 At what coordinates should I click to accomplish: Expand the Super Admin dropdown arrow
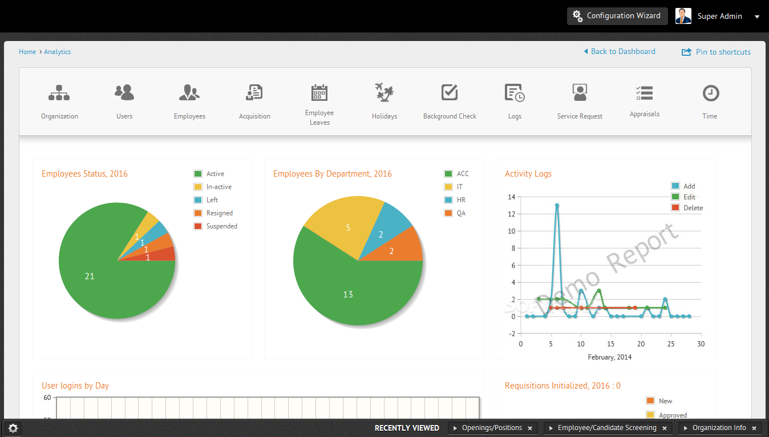tap(757, 17)
